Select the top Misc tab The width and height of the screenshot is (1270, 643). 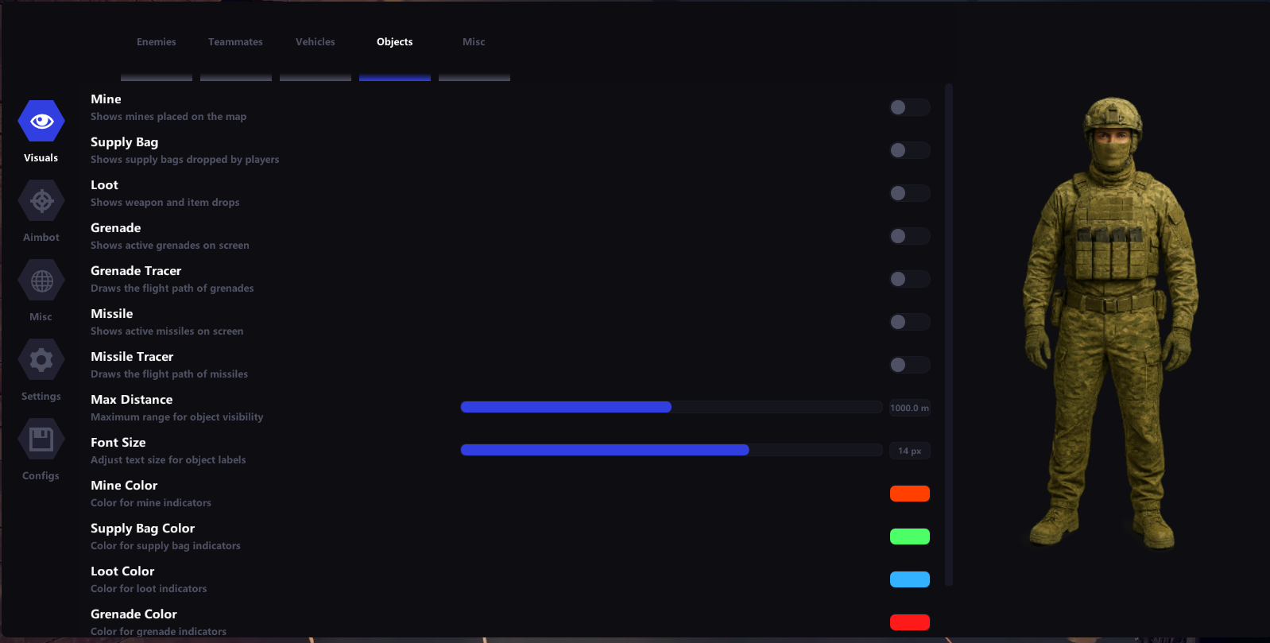(474, 42)
